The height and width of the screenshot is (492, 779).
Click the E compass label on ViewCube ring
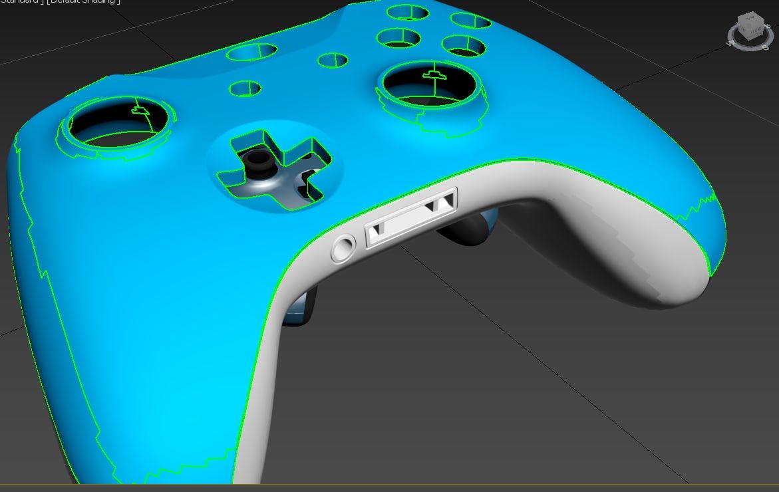768,27
